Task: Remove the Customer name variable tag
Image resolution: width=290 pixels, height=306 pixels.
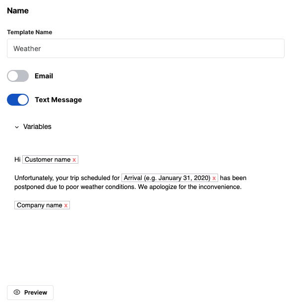Action: click(74, 160)
